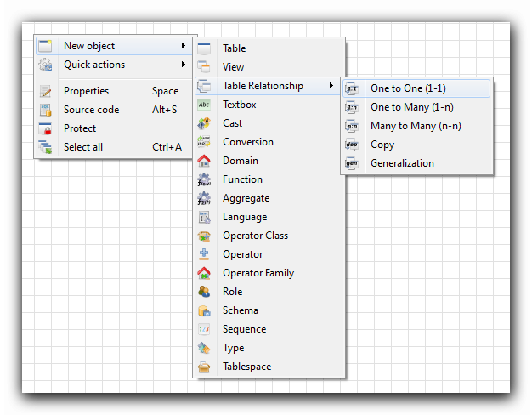Choose Select all from context menu
This screenshot has width=532, height=415.
point(114,147)
